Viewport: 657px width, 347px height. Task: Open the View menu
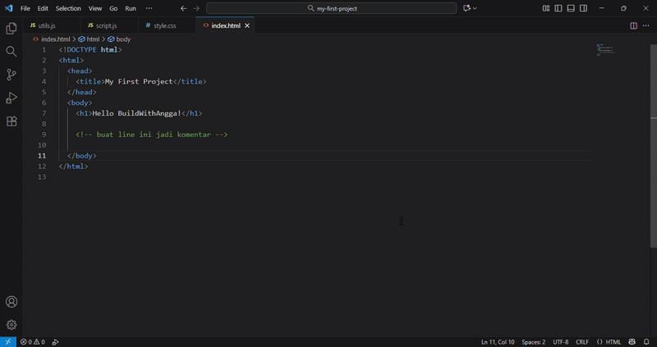[x=95, y=8]
